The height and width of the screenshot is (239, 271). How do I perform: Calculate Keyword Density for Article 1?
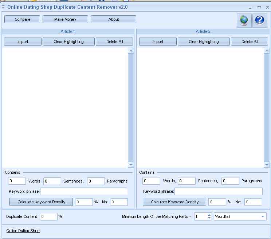41,202
